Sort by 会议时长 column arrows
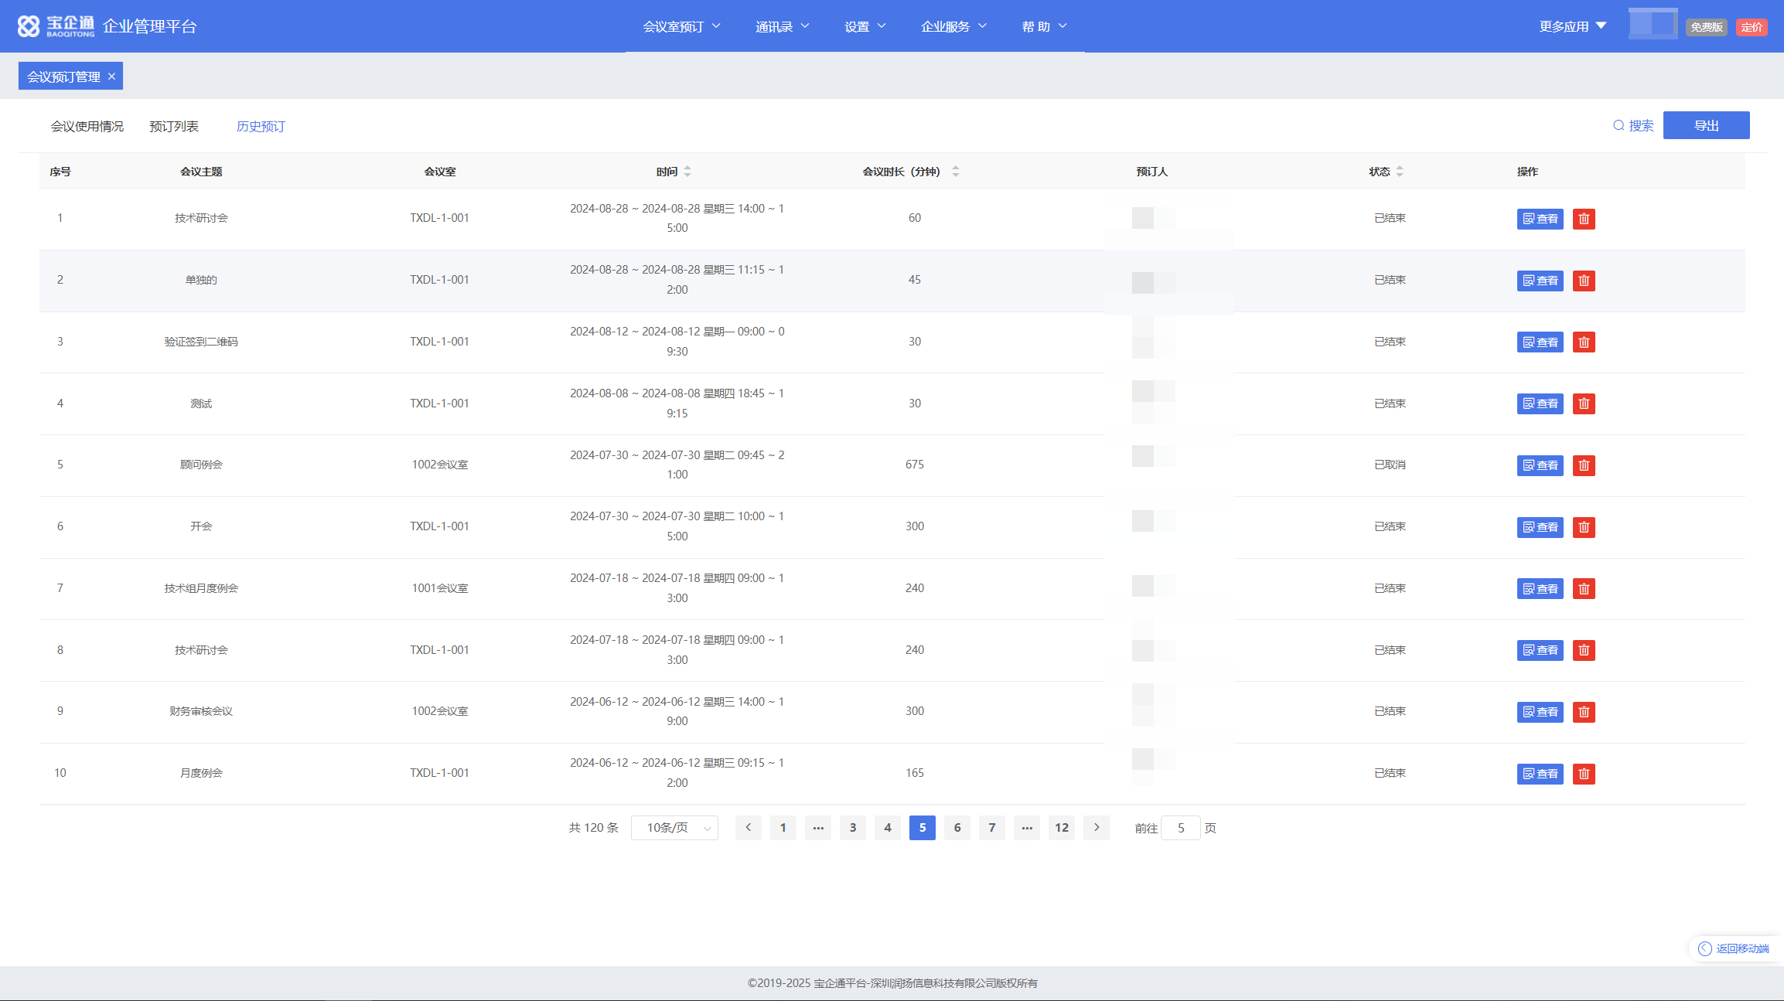 pos(955,172)
